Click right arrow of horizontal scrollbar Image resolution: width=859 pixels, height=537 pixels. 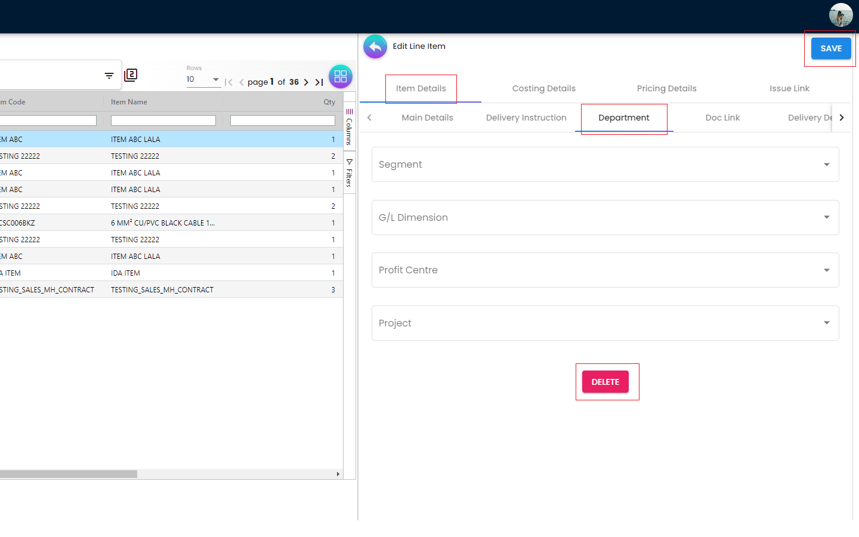tap(338, 474)
